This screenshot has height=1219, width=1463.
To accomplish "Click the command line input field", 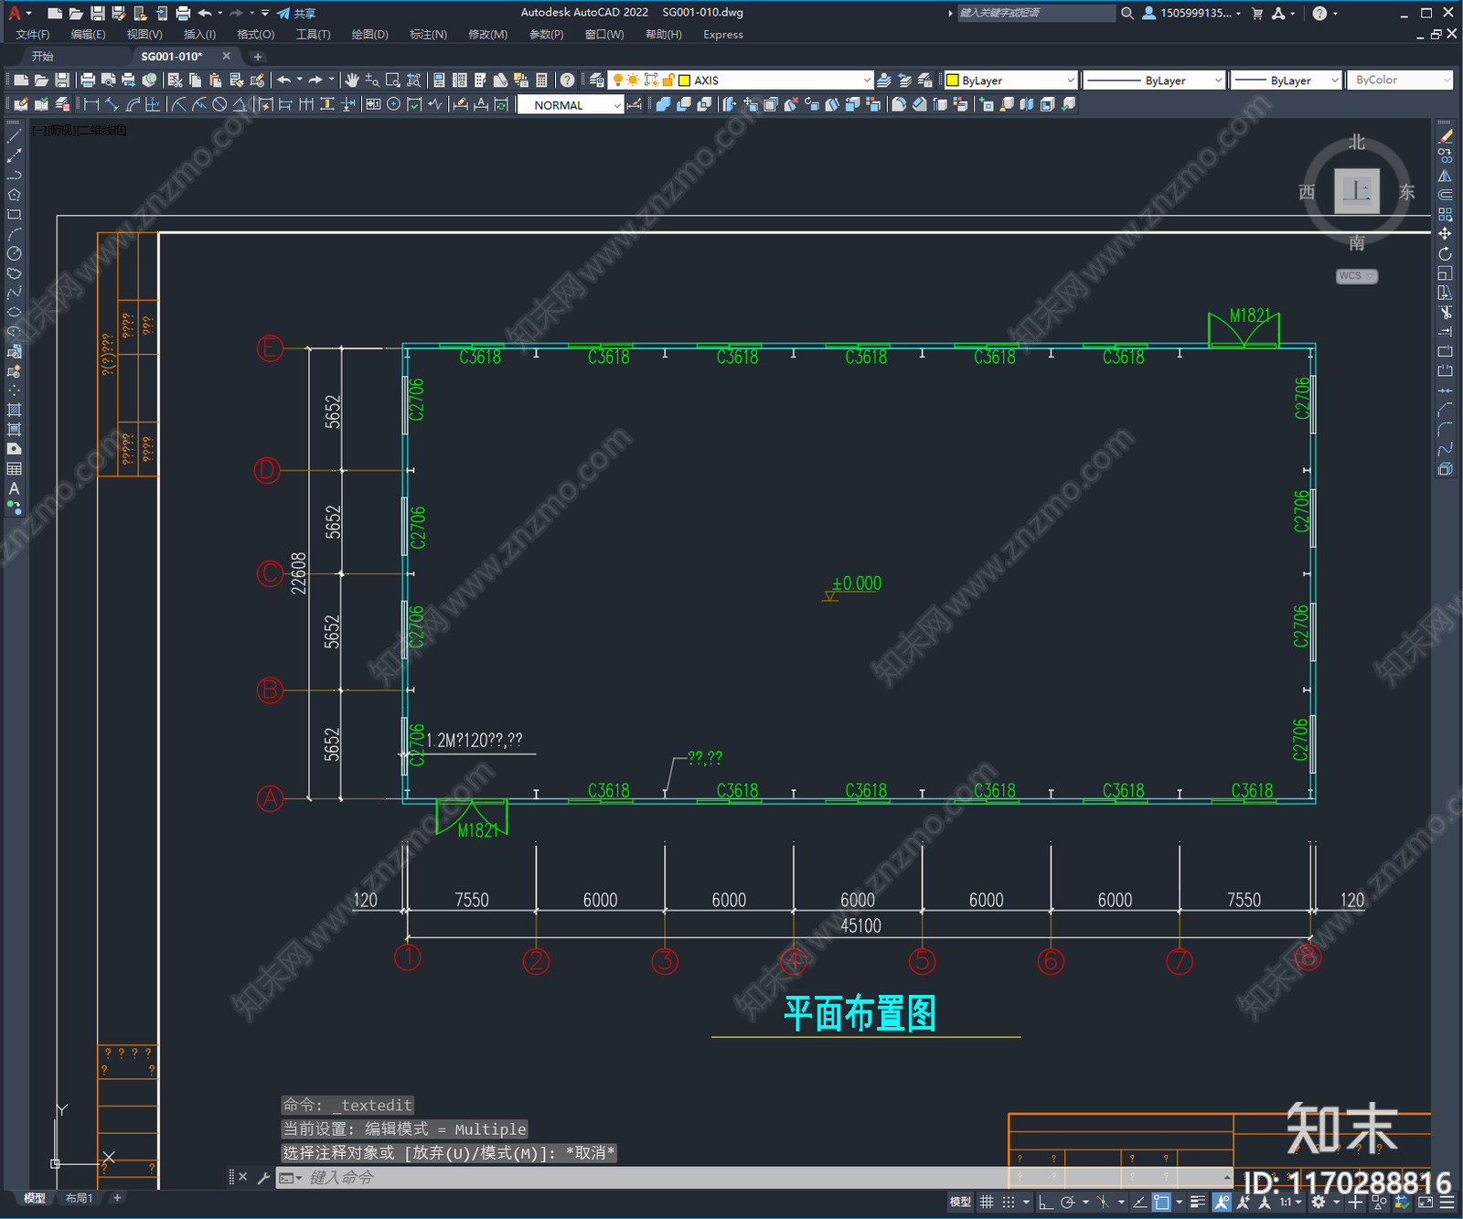I will coord(640,1178).
